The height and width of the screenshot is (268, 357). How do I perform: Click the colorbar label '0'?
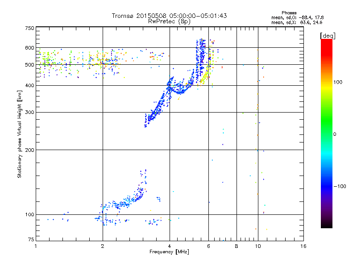click(x=334, y=134)
